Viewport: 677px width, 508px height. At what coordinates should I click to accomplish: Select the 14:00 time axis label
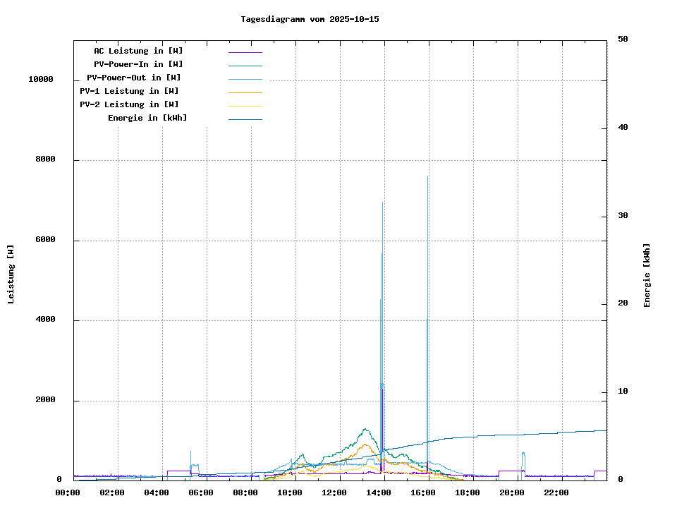[x=379, y=492]
